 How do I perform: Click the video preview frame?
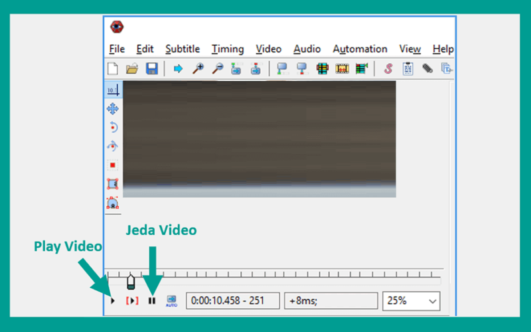pos(260,139)
